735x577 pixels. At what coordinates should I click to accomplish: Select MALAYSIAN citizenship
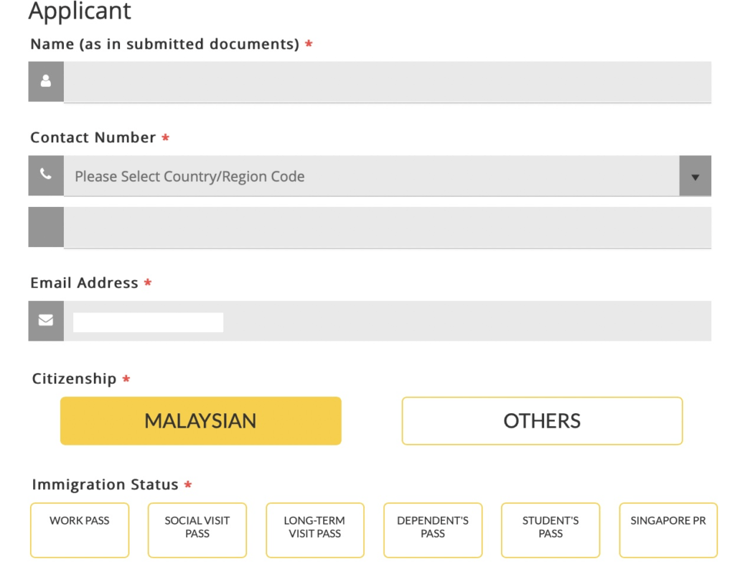pos(200,420)
